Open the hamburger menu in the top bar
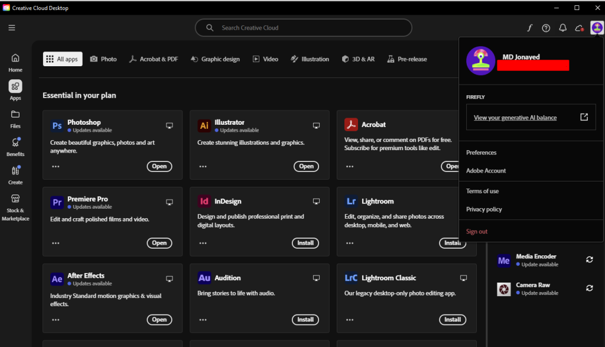 [12, 28]
